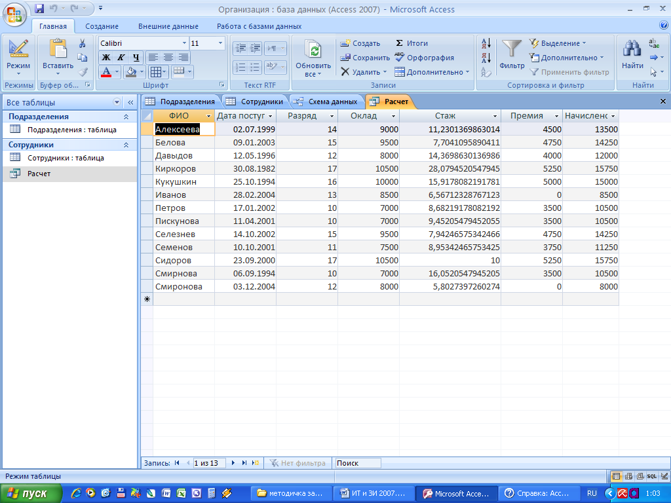Click the Filter funnel icon
671x503 pixels.
tap(512, 54)
